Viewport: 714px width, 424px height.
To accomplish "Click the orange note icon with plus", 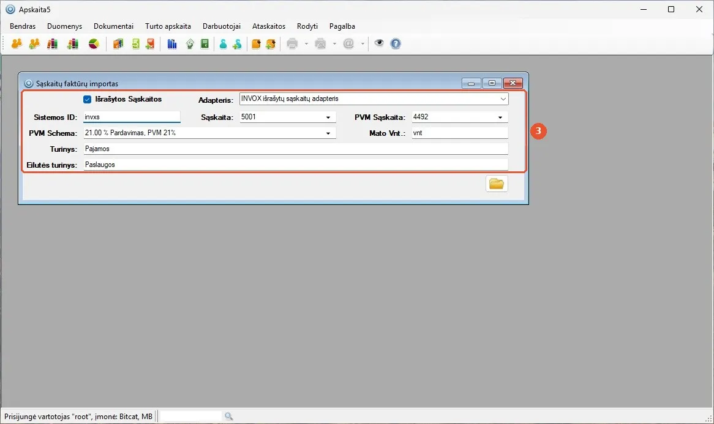I will pos(271,43).
